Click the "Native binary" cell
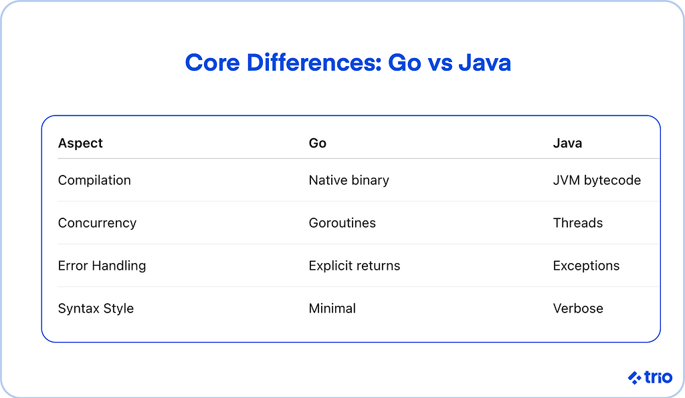Screen dimensions: 685x398 tap(349, 180)
